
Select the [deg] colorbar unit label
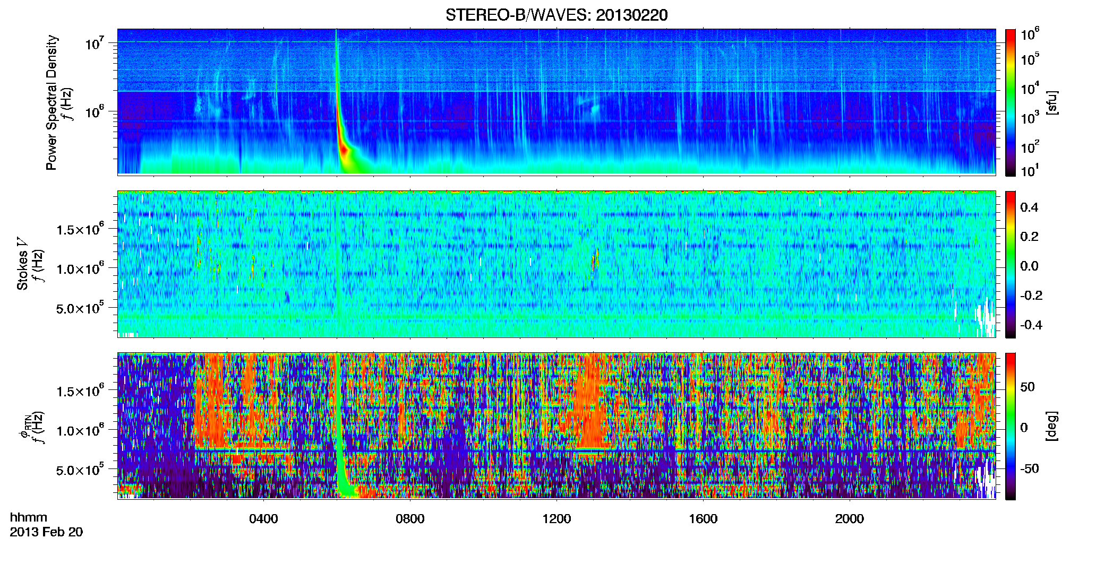coord(1052,426)
